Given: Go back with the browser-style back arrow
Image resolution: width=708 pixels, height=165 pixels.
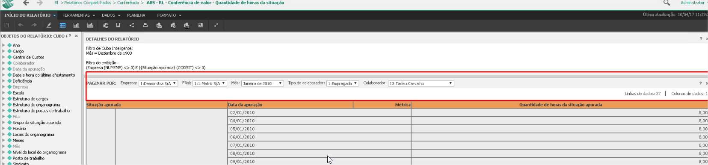Looking at the screenshot, I should pyautogui.click(x=26, y=3).
